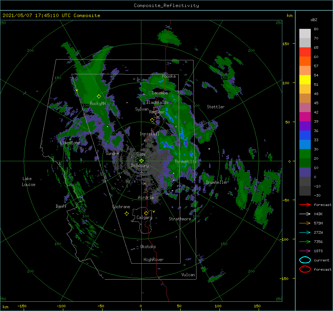
Task: Click the yellow diamond marker above Calgary label
Action: [x=146, y=213]
